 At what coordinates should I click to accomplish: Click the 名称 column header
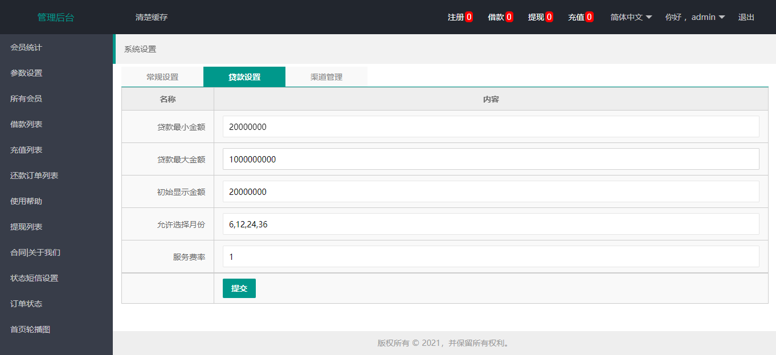tap(168, 99)
